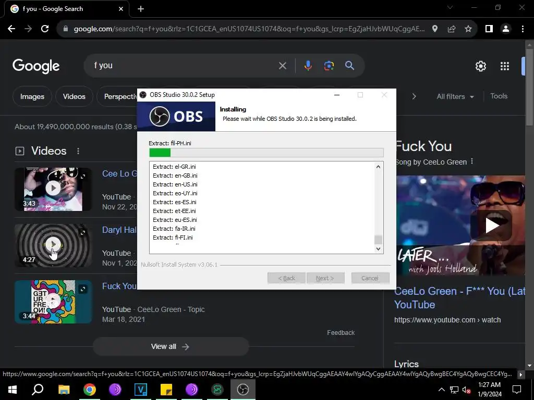Viewport: 534px width, 400px height.
Task: Click the page vertical scrollbar thumb
Action: (530, 87)
